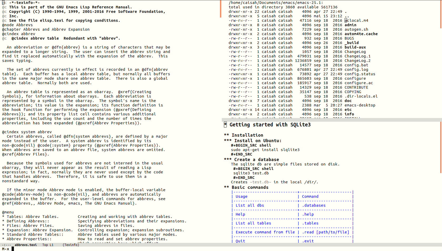Click the abbrevs.texi buffer name in mode line
The width and height of the screenshot is (442, 251).
click(26, 245)
